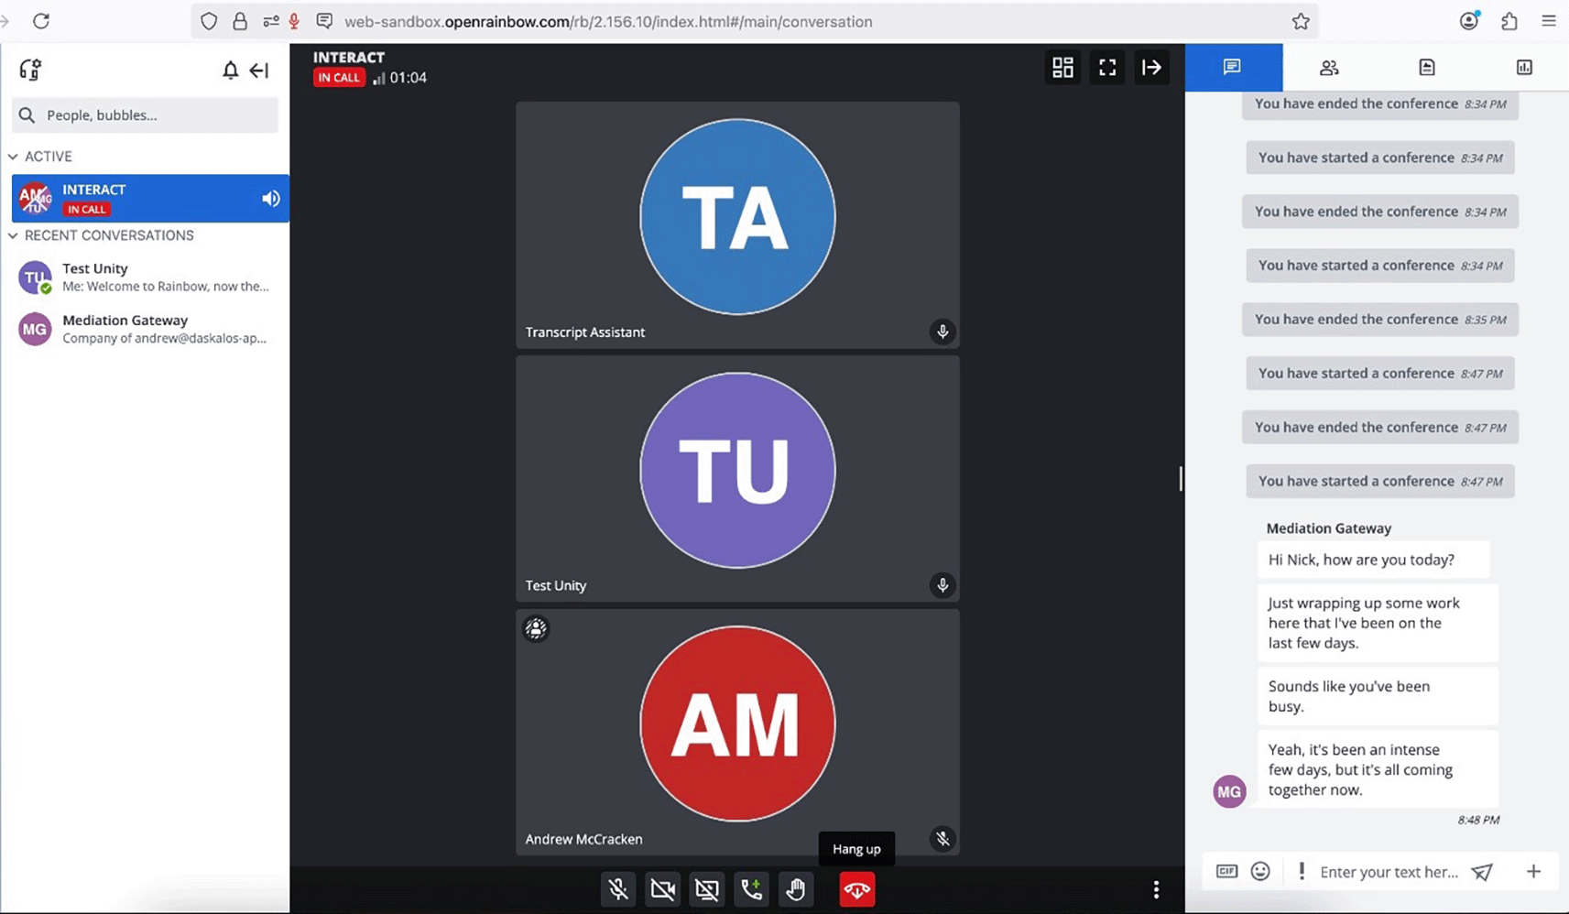
Task: Toggle camera video in call toolbar
Action: [662, 889]
